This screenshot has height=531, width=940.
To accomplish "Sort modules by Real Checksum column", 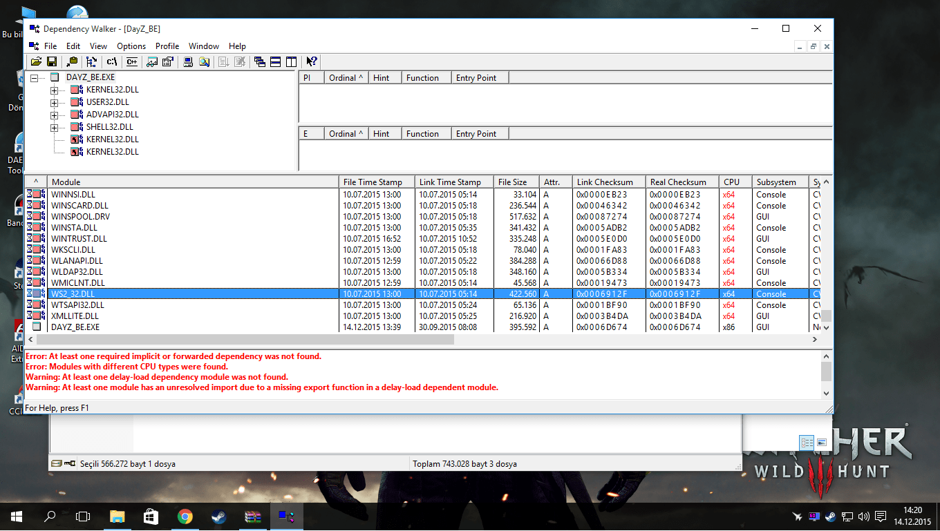I will tap(683, 182).
